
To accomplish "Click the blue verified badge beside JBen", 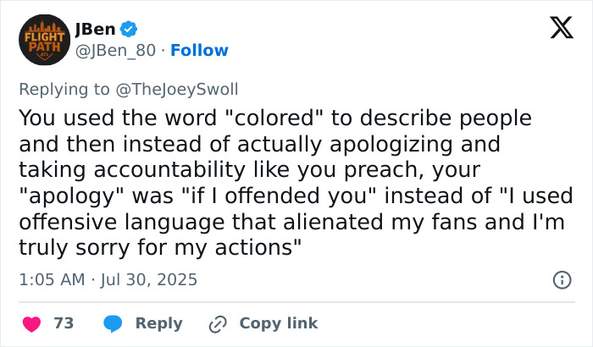I will click(x=128, y=30).
